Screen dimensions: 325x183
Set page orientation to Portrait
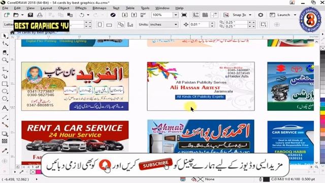(100, 25)
